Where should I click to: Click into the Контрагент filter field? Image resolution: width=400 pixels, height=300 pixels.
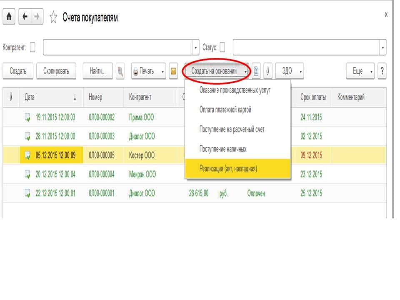(x=117, y=47)
